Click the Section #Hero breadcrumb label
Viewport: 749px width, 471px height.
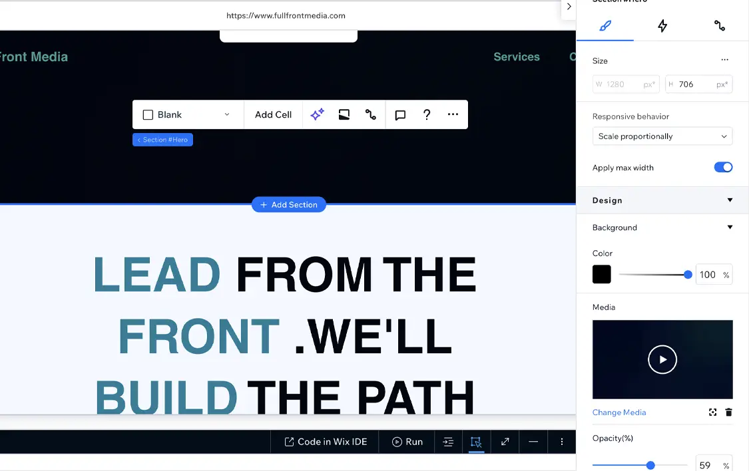pos(163,140)
